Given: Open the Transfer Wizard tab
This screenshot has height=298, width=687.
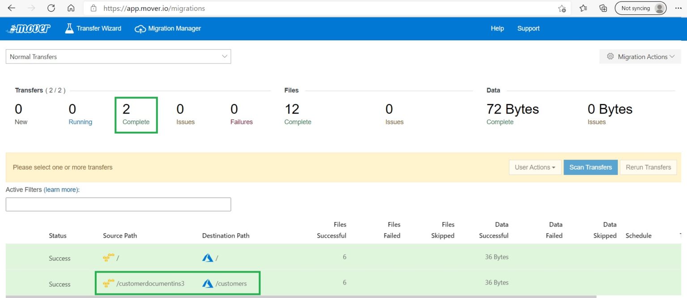Looking at the screenshot, I should point(93,28).
